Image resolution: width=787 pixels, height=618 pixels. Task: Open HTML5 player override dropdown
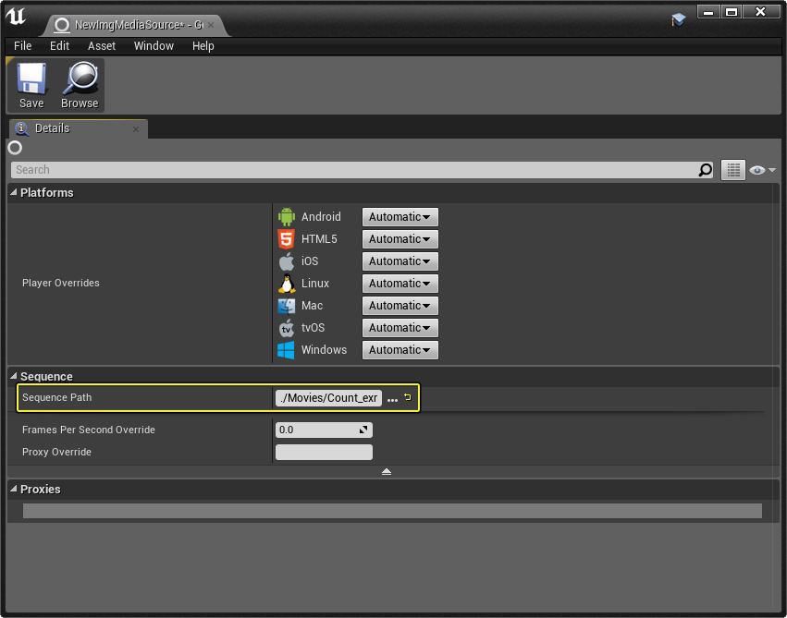tap(400, 239)
